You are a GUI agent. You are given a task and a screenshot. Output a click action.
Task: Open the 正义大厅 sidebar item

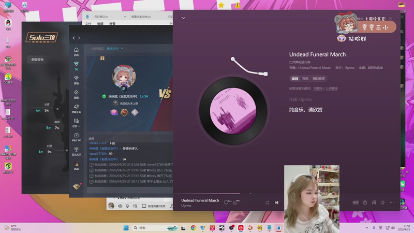[76, 151]
